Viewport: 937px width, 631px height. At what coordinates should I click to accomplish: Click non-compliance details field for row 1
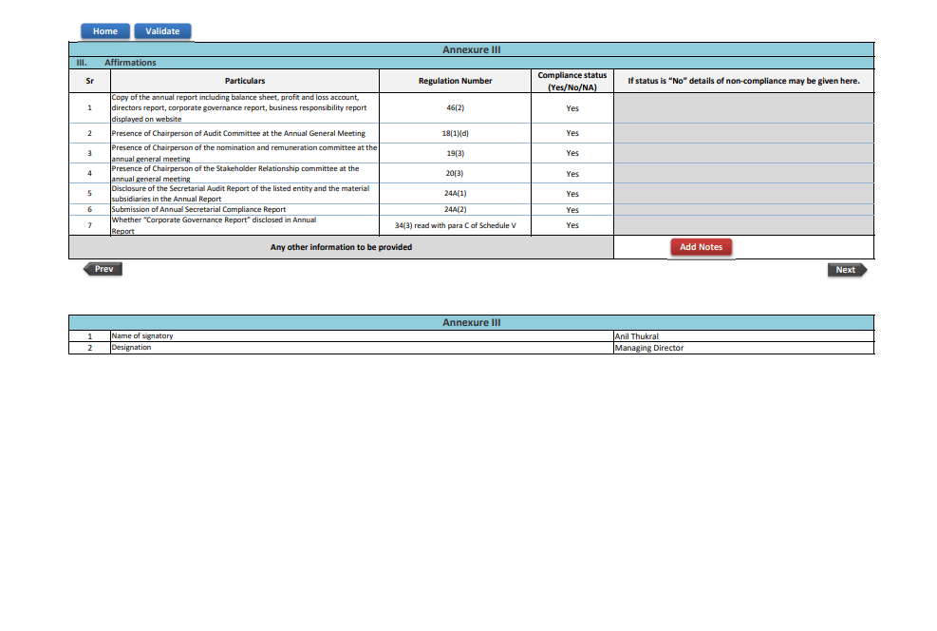[x=744, y=108]
